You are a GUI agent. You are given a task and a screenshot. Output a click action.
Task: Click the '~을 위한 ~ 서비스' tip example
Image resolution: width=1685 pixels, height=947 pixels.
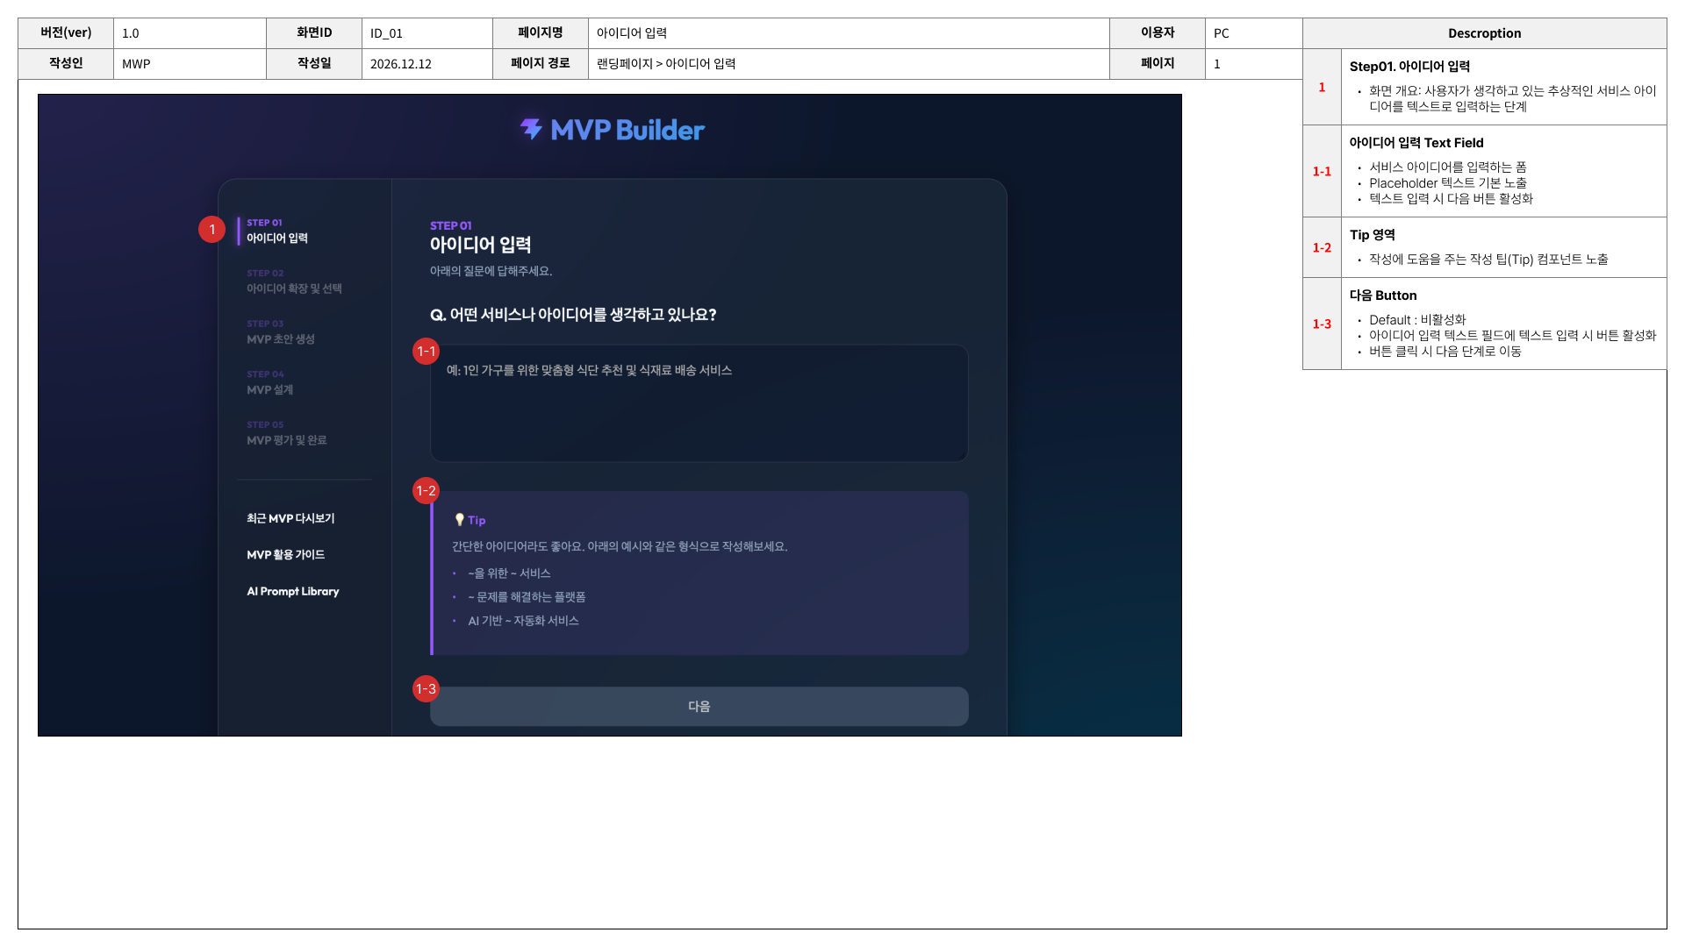tap(509, 573)
